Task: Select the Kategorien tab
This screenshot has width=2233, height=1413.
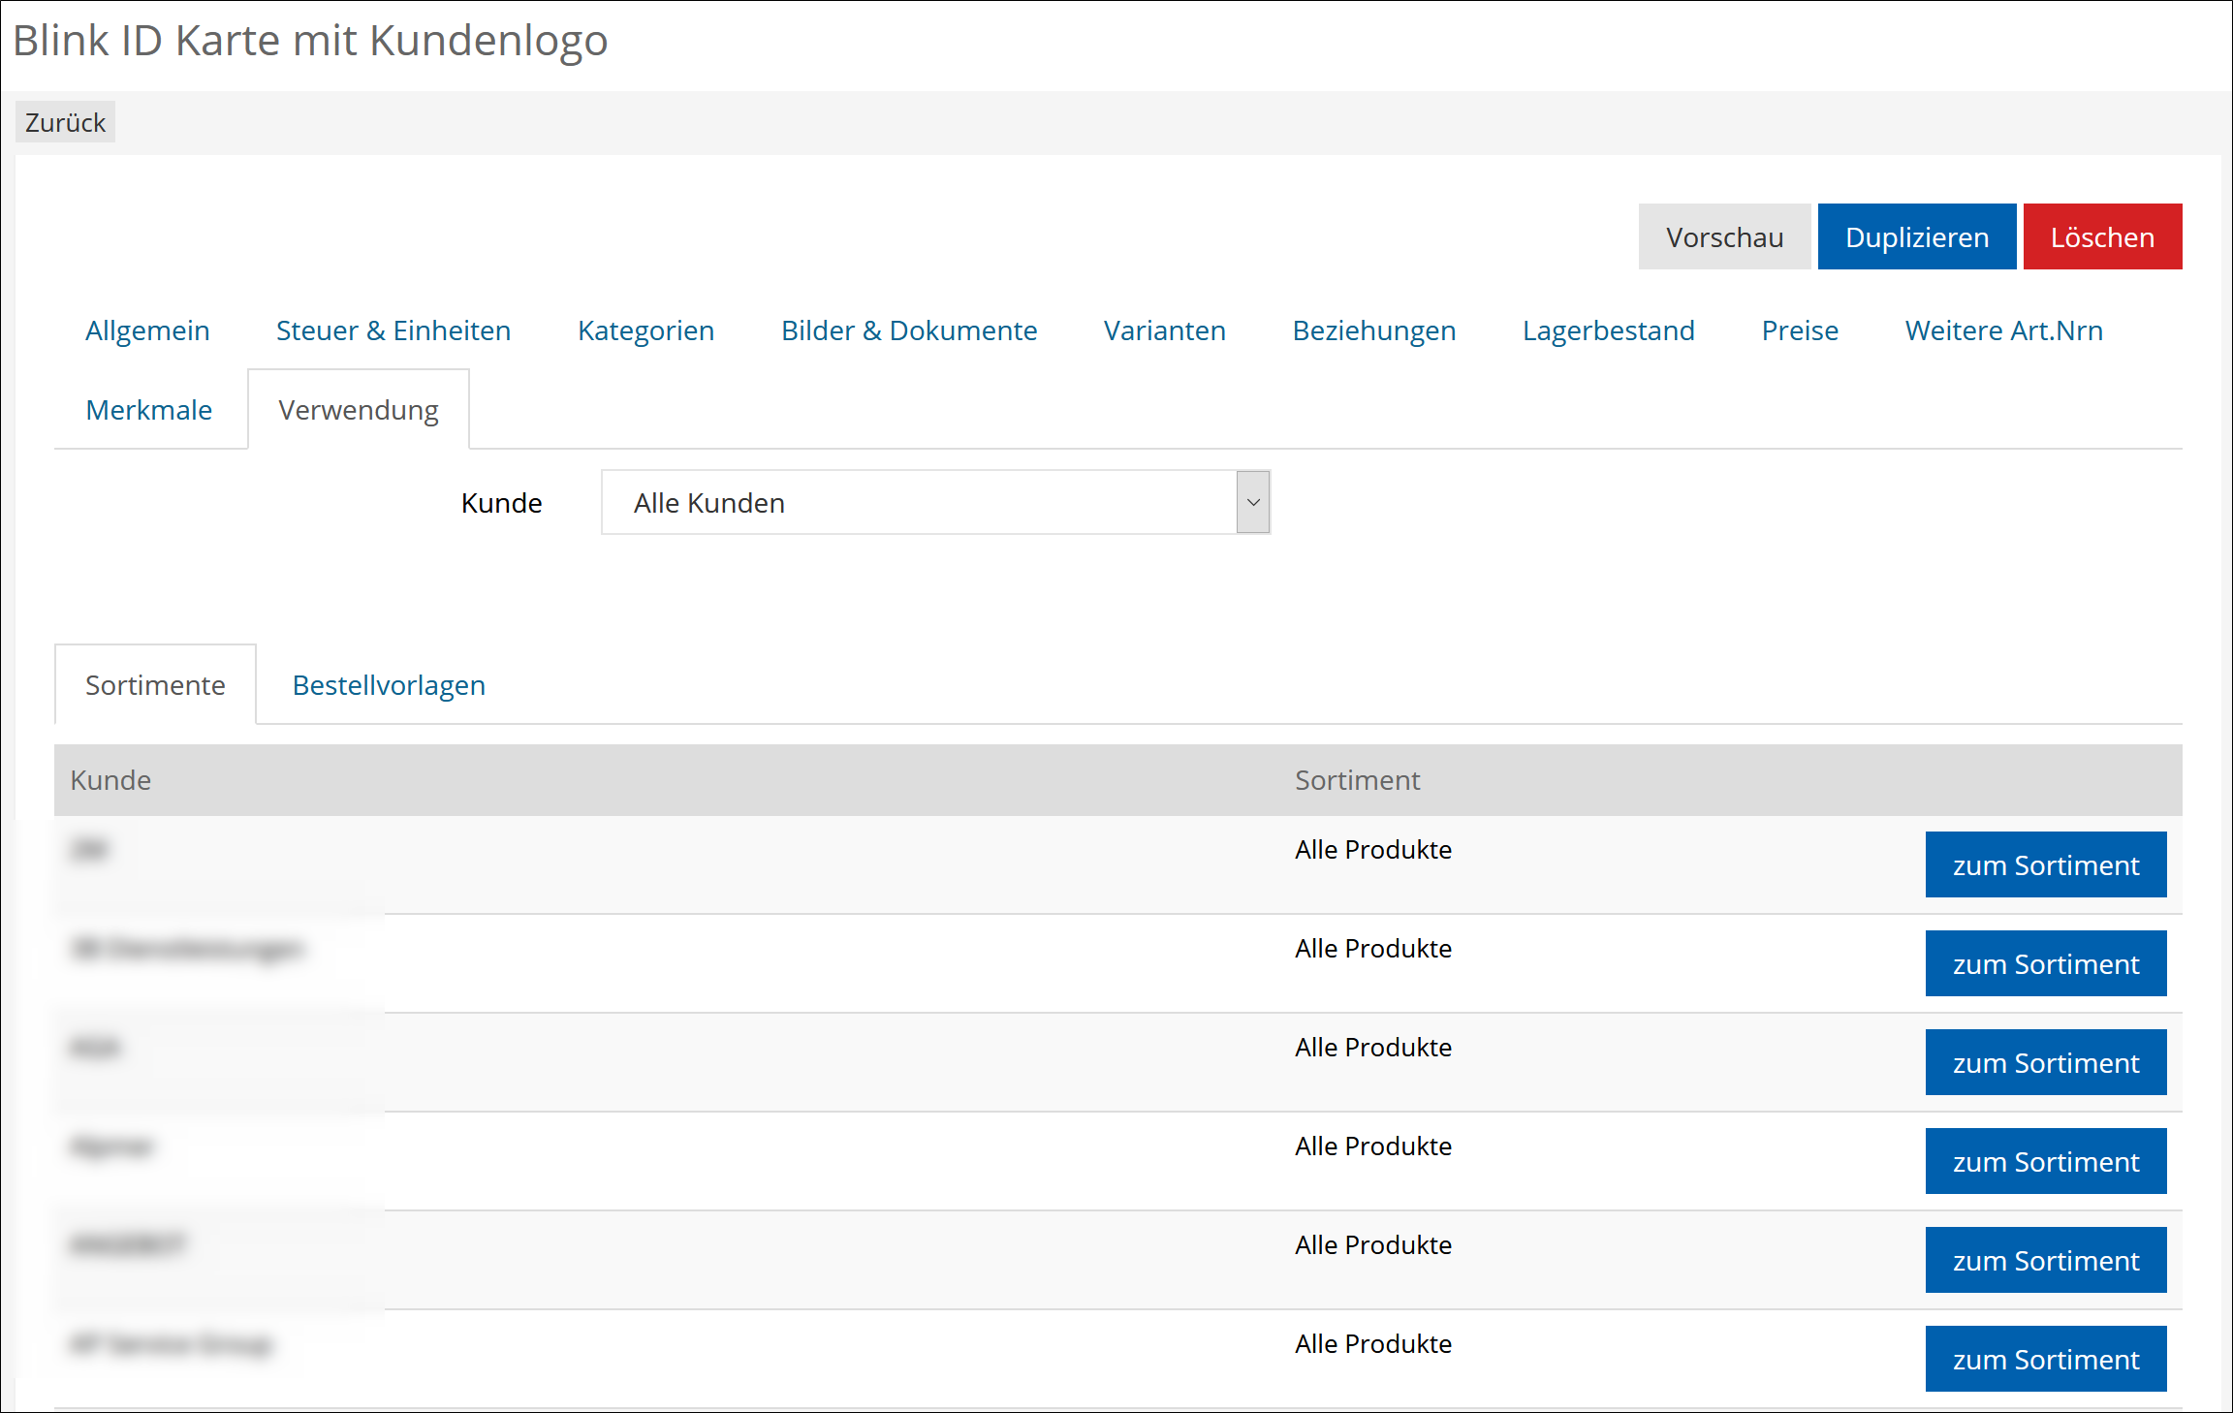Action: pos(645,330)
